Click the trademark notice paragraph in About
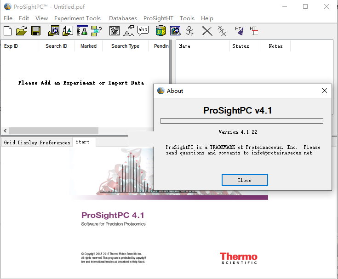338x279 pixels. [x=243, y=150]
